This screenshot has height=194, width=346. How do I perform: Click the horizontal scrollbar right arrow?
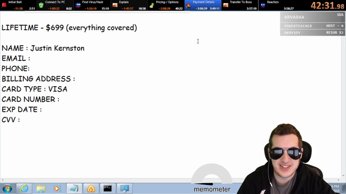tap(338, 180)
